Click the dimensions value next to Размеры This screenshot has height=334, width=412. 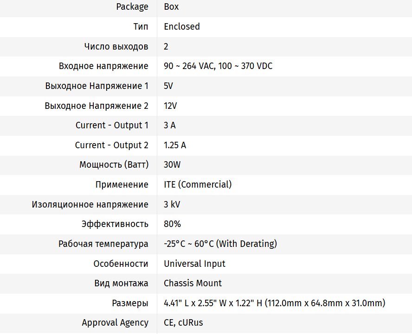click(275, 303)
